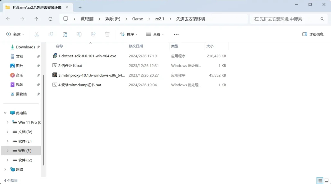Switch to large icons view in status bar
The width and height of the screenshot is (331, 184).
(x=326, y=180)
